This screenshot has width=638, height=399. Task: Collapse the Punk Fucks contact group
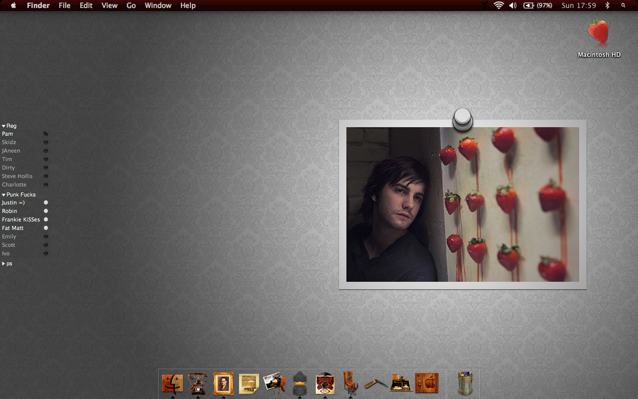click(3, 195)
